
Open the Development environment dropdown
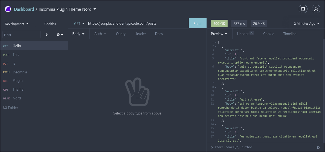[x=17, y=24]
